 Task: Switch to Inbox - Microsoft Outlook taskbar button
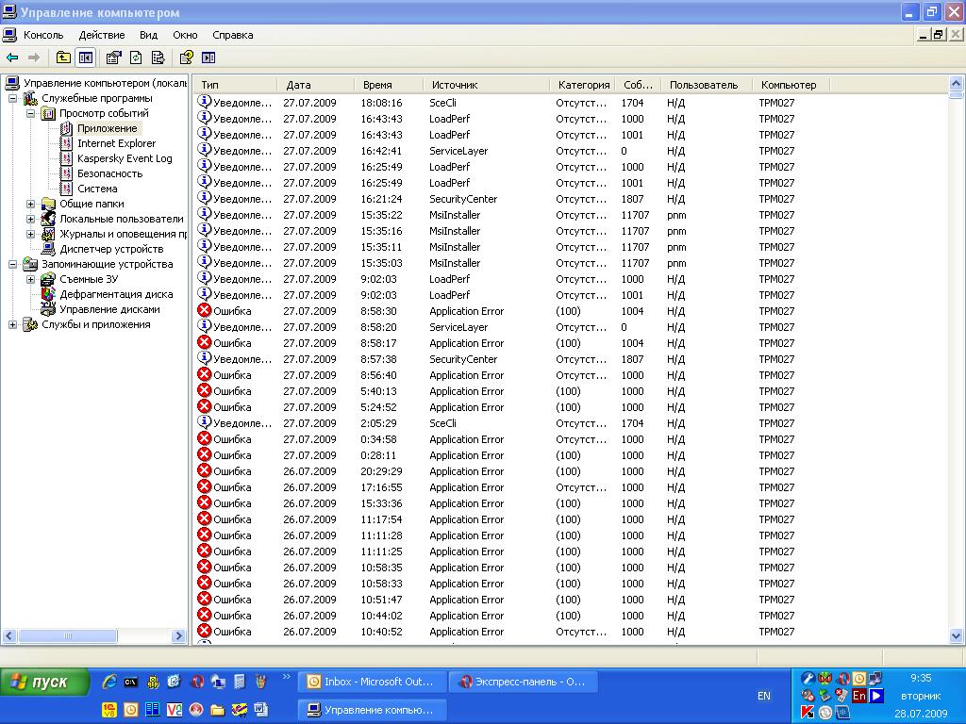pos(373,682)
